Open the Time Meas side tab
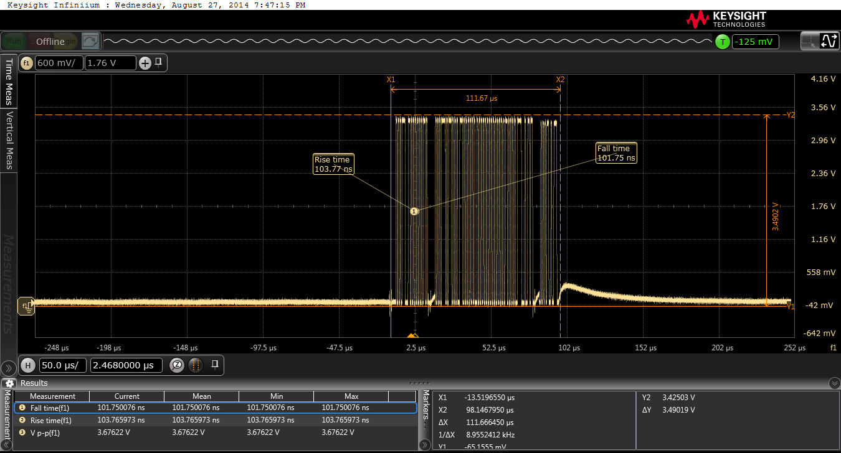841x453 pixels. click(9, 81)
